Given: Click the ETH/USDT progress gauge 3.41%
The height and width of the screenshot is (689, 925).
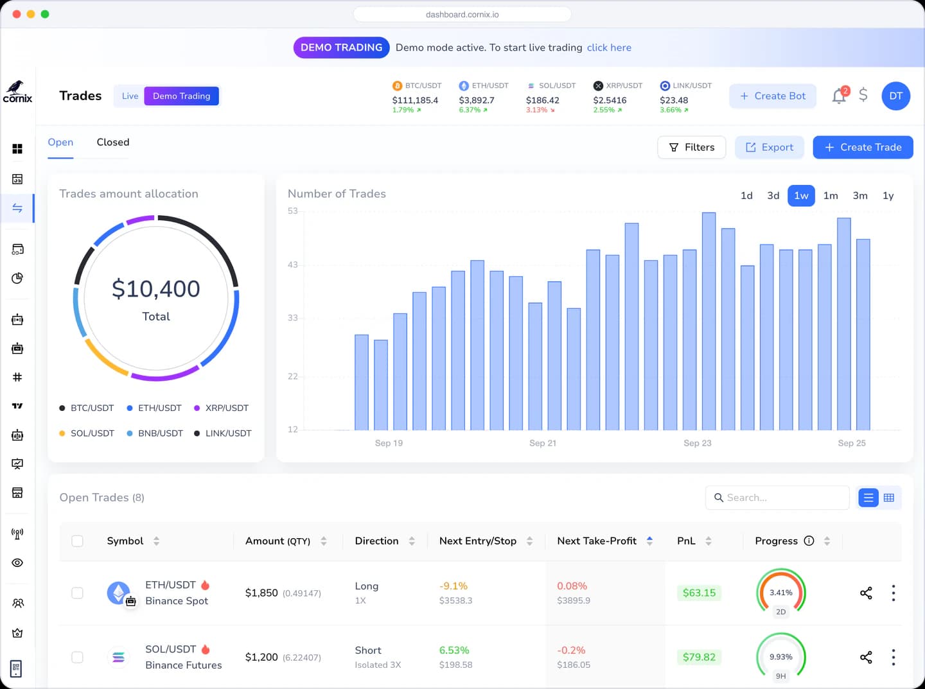Looking at the screenshot, I should tap(781, 593).
